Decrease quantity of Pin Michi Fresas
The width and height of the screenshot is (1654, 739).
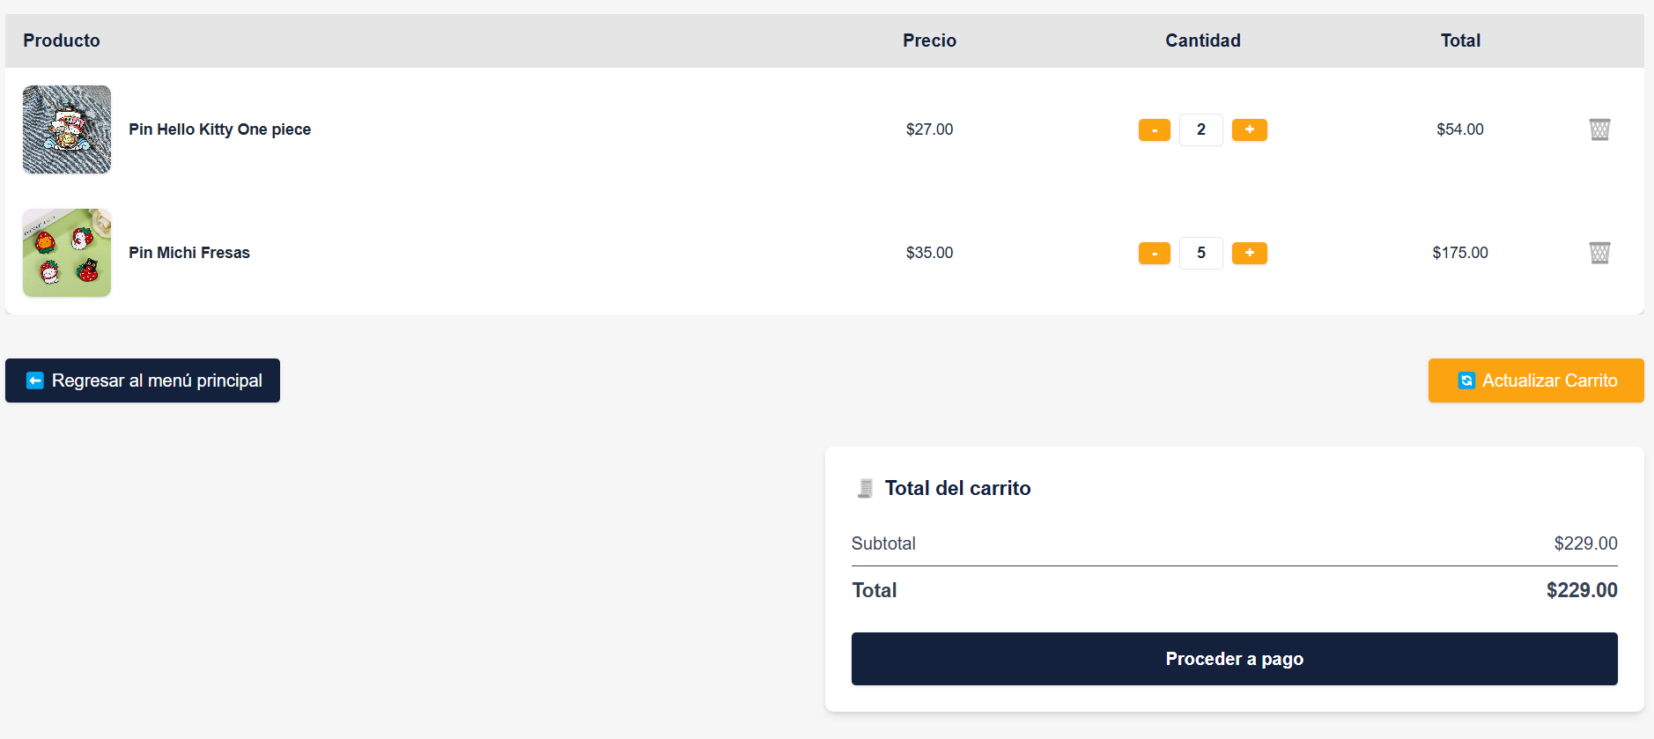pyautogui.click(x=1154, y=253)
